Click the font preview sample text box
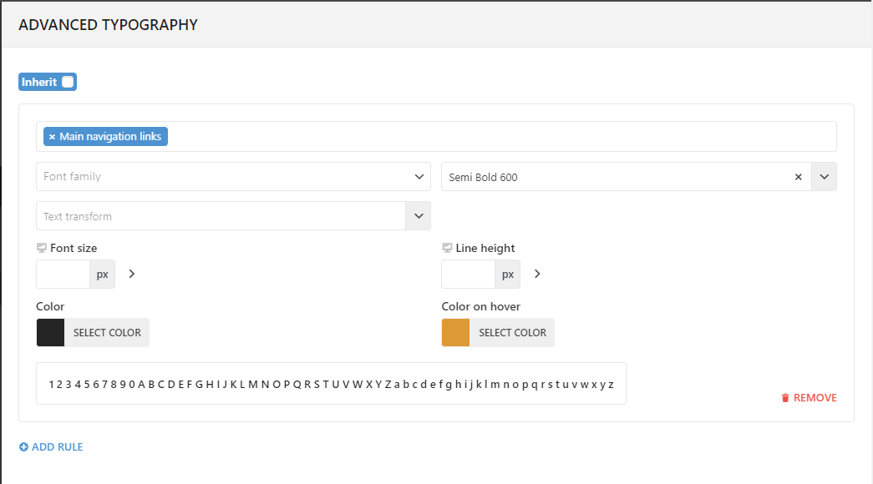Image resolution: width=873 pixels, height=484 pixels. click(x=331, y=384)
